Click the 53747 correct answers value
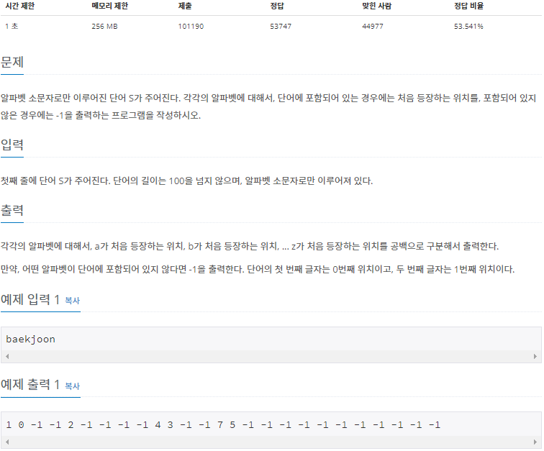544x451 pixels. (281, 27)
